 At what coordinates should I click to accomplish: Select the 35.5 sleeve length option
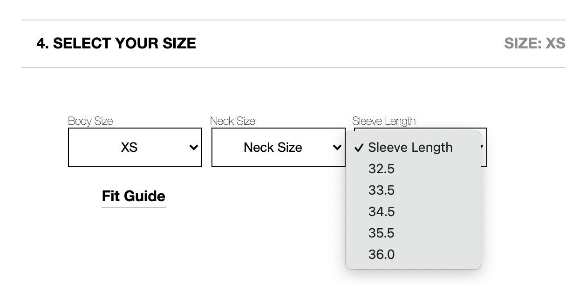(x=381, y=233)
